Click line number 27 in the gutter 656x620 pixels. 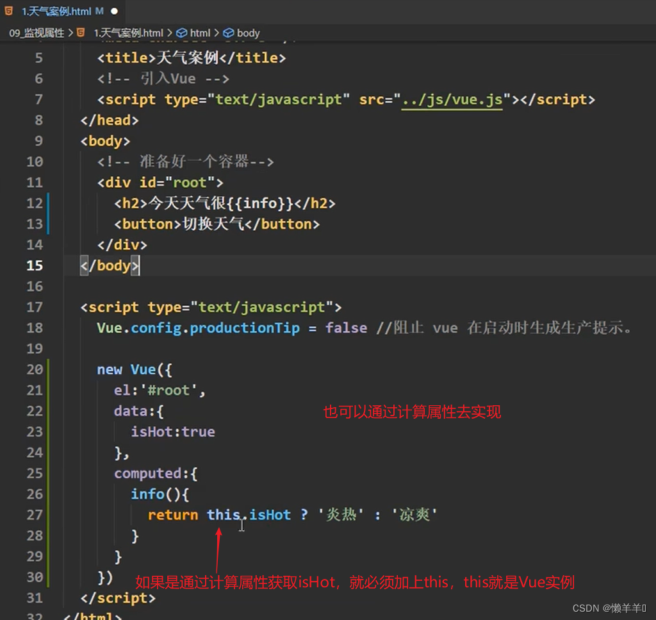(x=35, y=515)
